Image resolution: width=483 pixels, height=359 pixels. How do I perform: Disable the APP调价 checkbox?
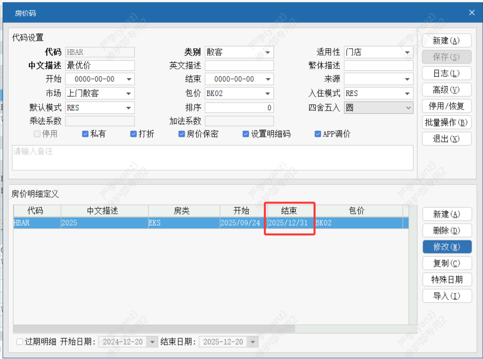point(318,134)
